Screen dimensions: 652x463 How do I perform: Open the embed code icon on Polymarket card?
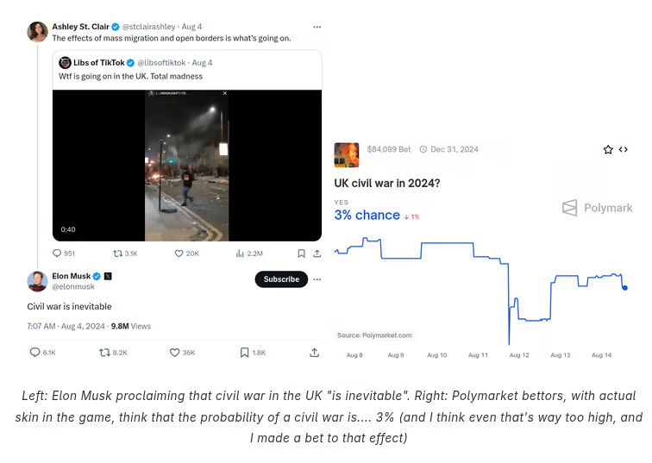pyautogui.click(x=624, y=150)
